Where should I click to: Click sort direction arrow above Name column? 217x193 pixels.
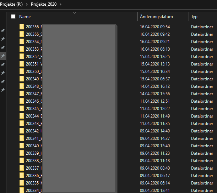coord(74,13)
